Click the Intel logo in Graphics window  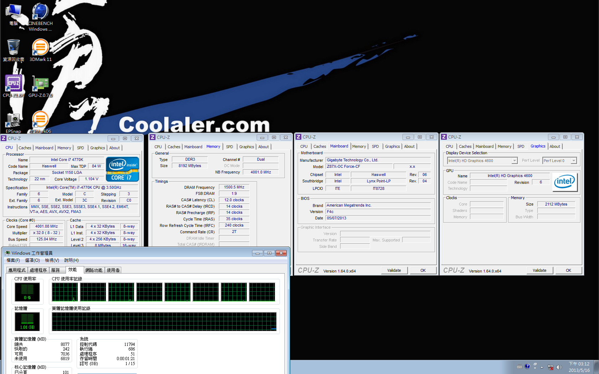point(565,182)
